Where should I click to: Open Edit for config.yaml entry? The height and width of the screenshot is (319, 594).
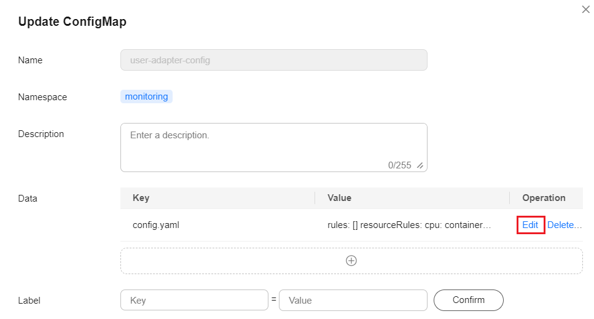tap(530, 225)
